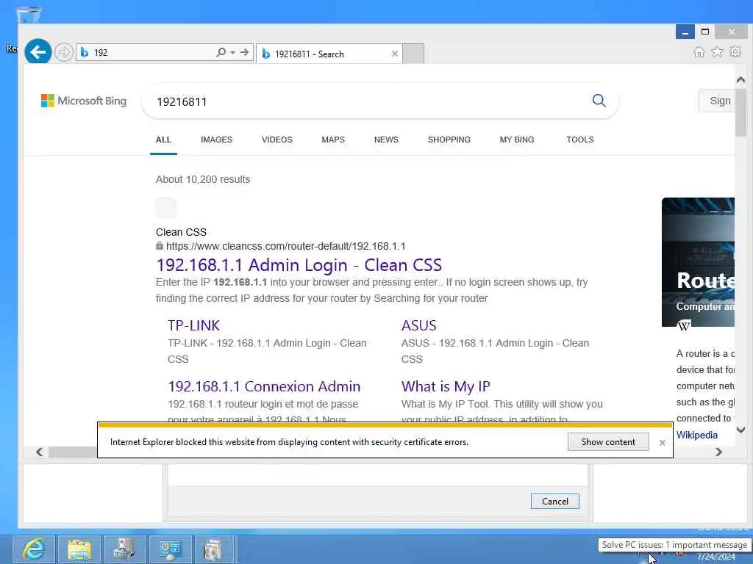Viewport: 753px width, 564px height.
Task: Open Server Manager taskbar icon
Action: [124, 549]
